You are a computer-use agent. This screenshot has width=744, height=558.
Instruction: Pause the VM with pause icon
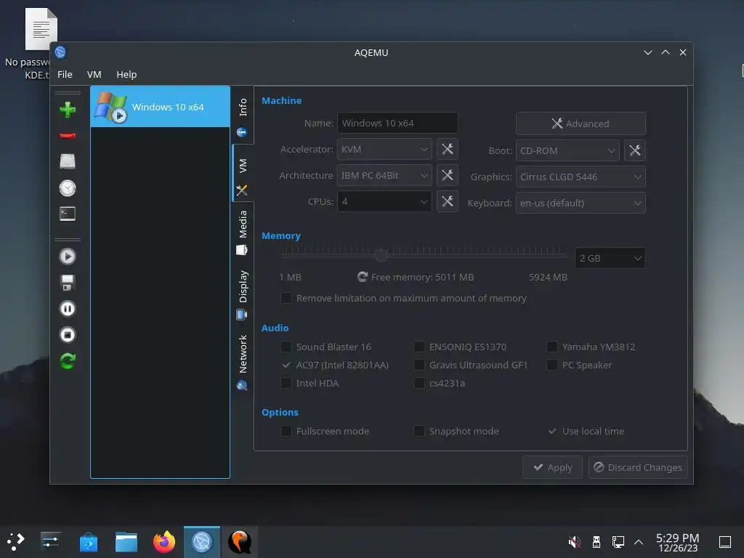[68, 309]
